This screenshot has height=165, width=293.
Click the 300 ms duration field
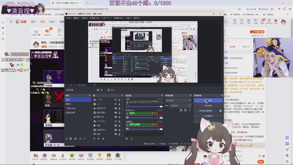pos(179,106)
